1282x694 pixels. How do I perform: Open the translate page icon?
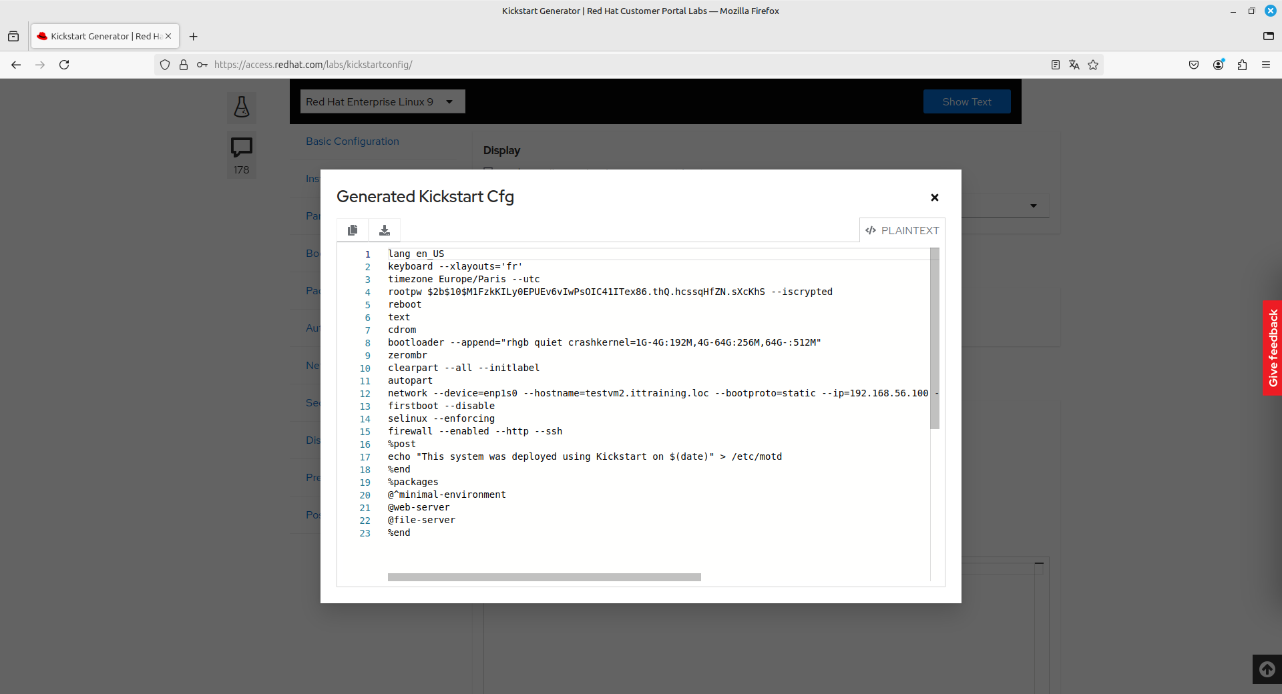pos(1074,65)
